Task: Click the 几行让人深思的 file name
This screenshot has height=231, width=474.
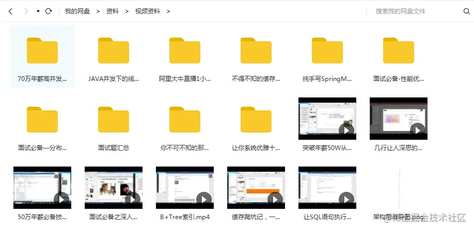Action: [399, 148]
